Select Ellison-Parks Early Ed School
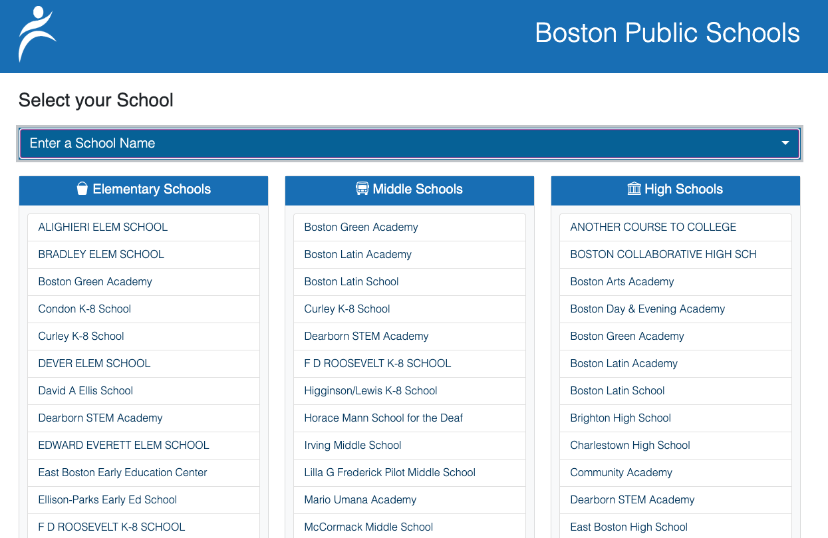This screenshot has height=538, width=828. 144,500
